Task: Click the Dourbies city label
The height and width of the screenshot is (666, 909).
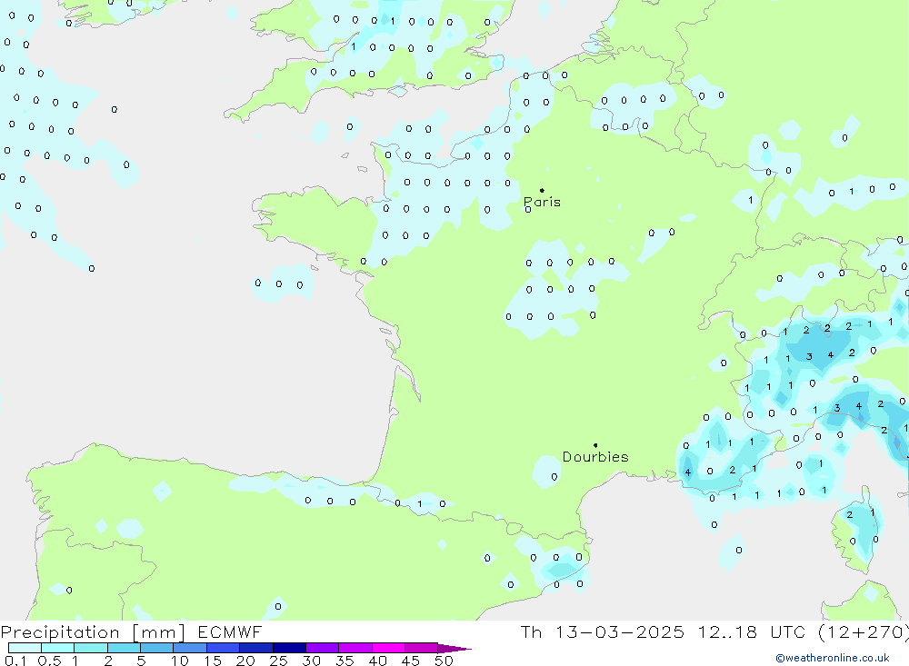Action: coord(595,457)
